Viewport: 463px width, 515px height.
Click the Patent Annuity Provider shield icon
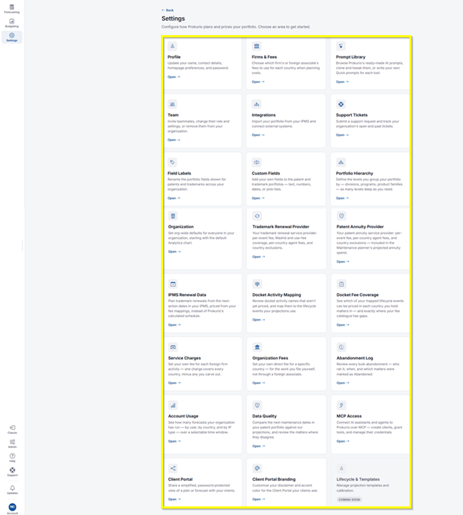(341, 216)
